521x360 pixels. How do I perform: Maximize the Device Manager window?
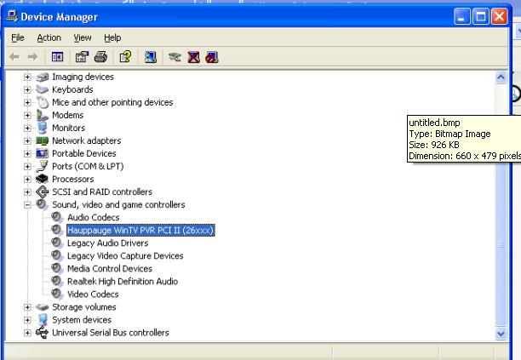click(481, 17)
